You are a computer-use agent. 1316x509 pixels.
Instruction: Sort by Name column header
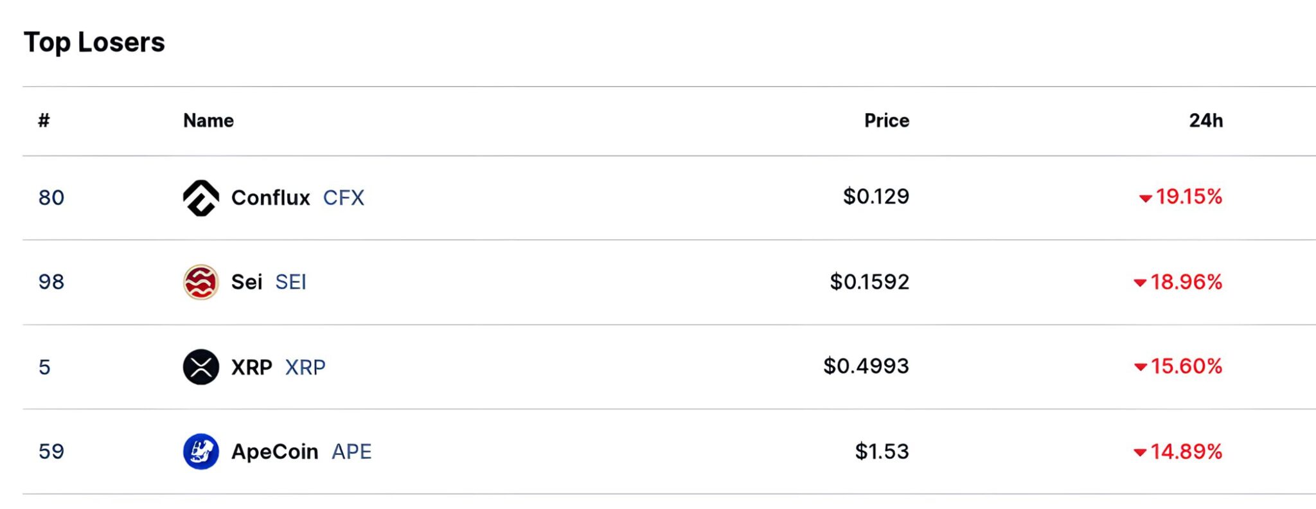coord(208,121)
